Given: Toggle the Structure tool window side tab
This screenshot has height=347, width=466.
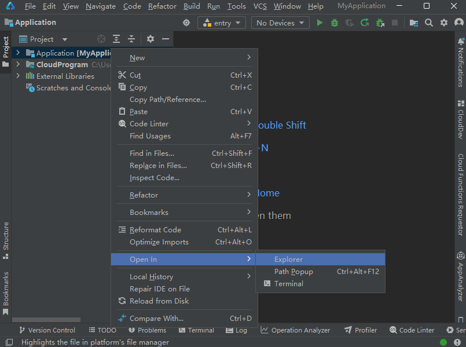Looking at the screenshot, I should tap(6, 236).
